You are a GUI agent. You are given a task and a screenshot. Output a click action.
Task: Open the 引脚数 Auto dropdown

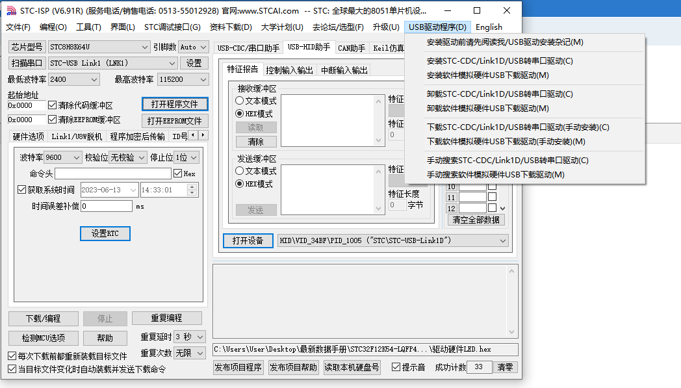tap(193, 47)
